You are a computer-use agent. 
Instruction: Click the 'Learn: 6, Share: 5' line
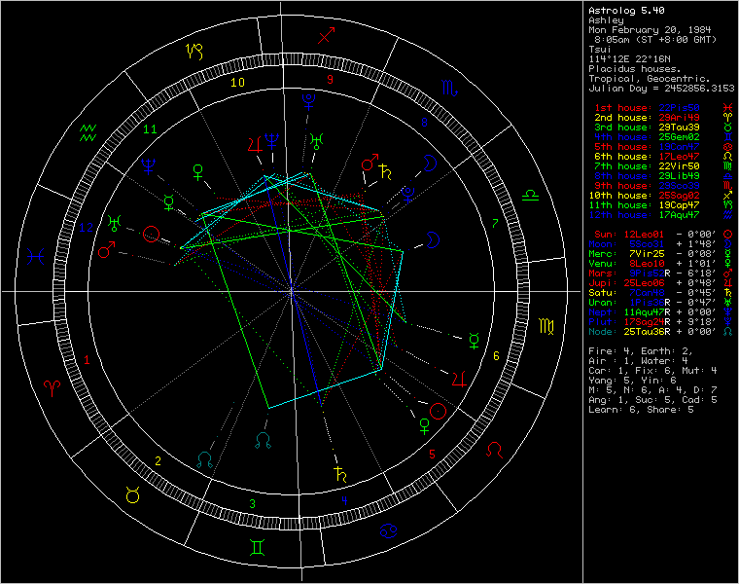(x=641, y=410)
